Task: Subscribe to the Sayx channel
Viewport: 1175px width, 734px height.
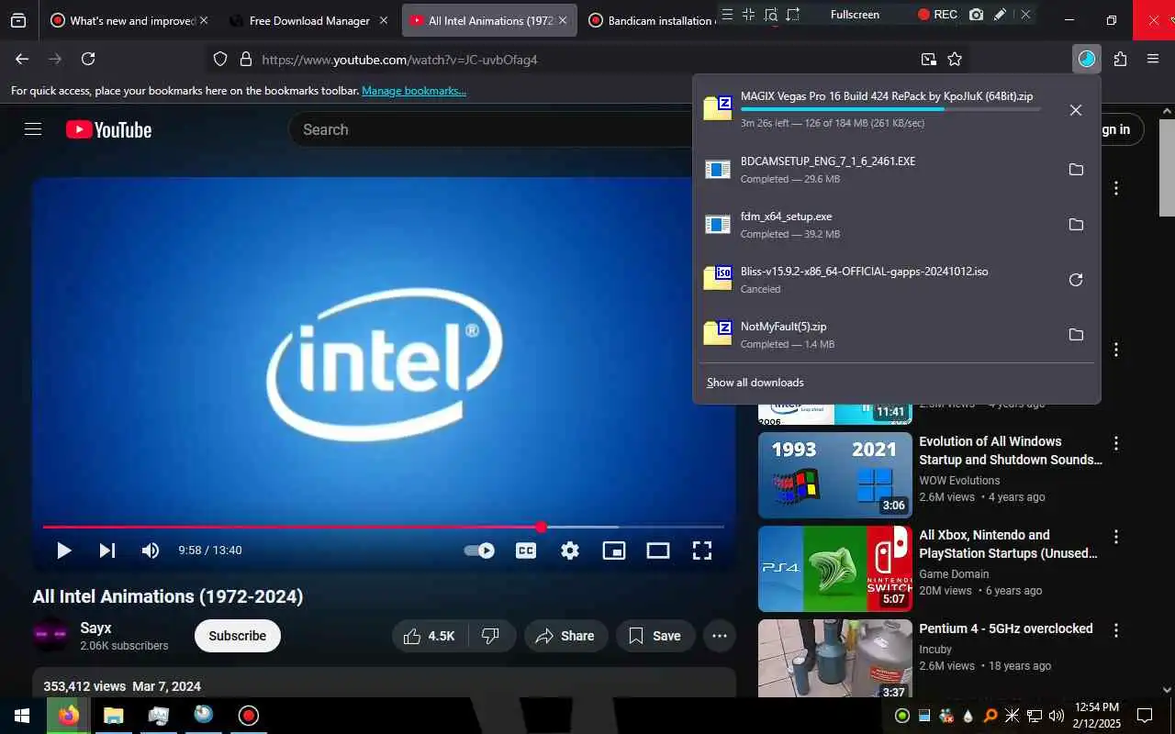Action: click(x=238, y=636)
